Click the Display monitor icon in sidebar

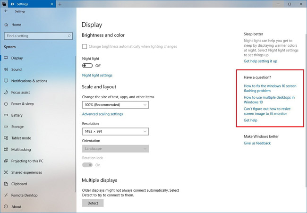pos(6,58)
